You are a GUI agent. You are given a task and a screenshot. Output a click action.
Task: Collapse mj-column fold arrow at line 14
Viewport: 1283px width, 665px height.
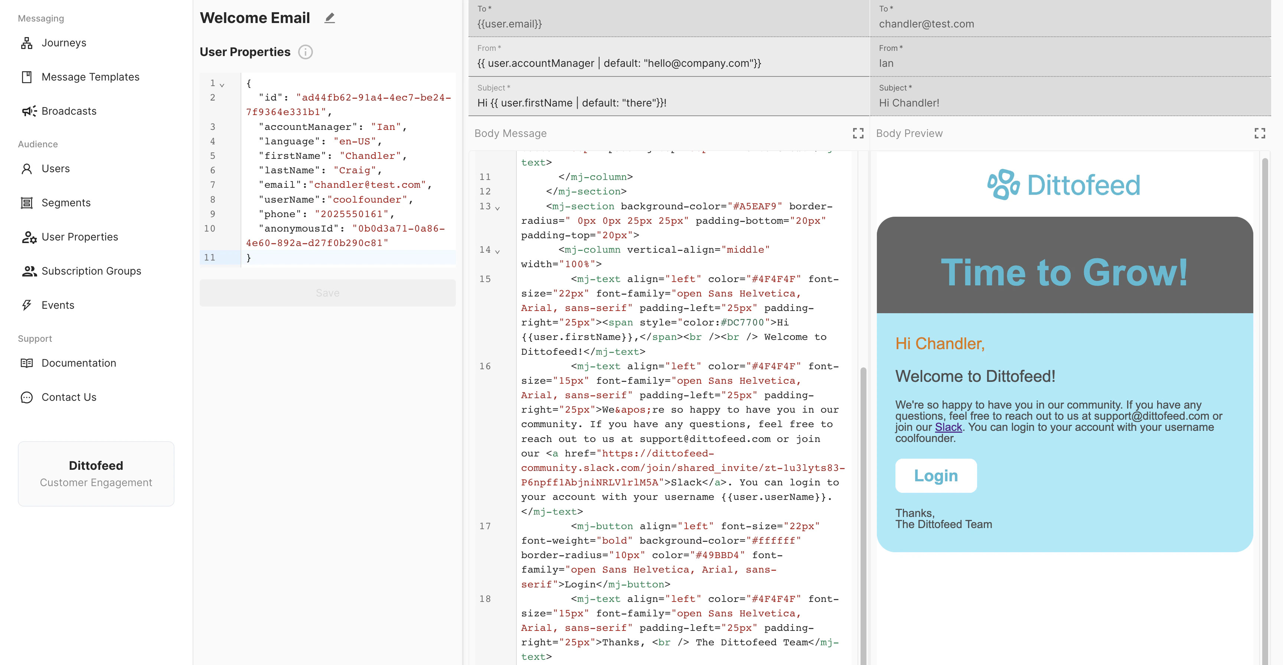pos(497,251)
